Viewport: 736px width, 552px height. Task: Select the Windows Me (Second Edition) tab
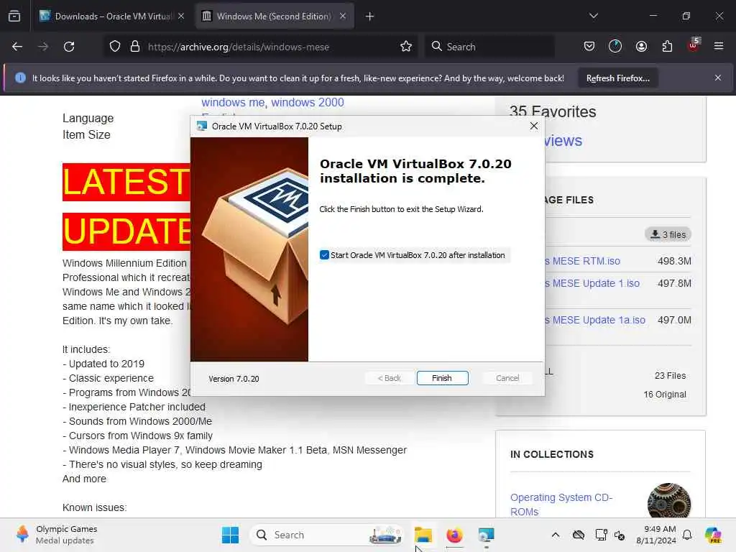tap(274, 17)
